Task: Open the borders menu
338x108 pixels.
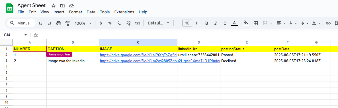Action: pyautogui.click(x=256, y=23)
